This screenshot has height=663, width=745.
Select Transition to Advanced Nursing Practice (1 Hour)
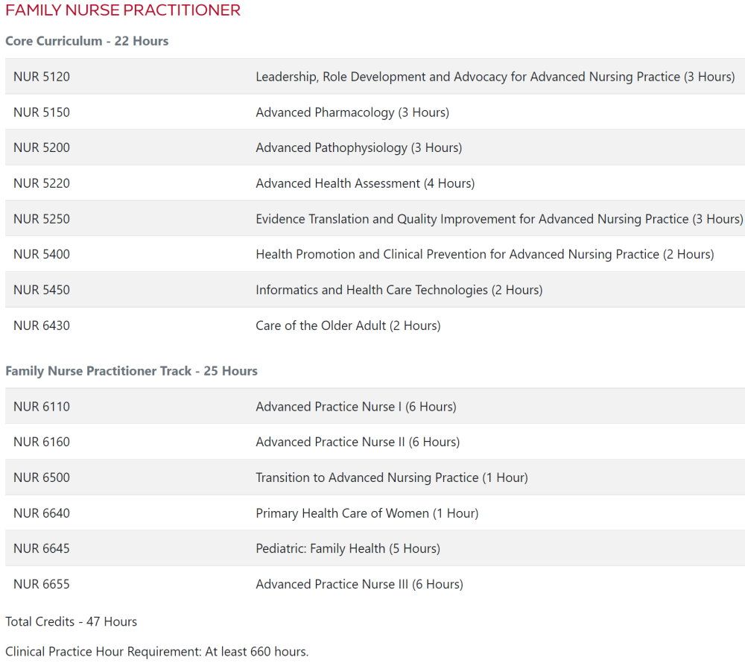point(392,478)
